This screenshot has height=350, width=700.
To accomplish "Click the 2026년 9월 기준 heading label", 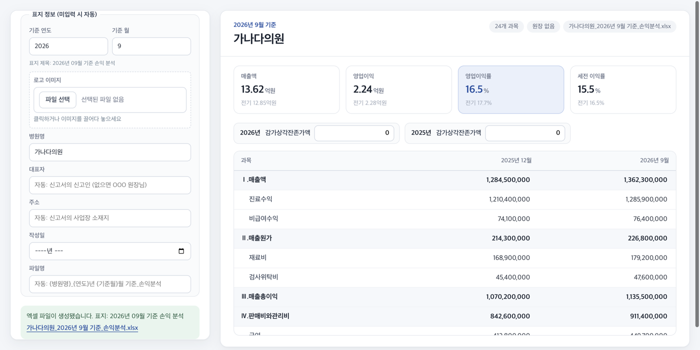I will click(254, 25).
